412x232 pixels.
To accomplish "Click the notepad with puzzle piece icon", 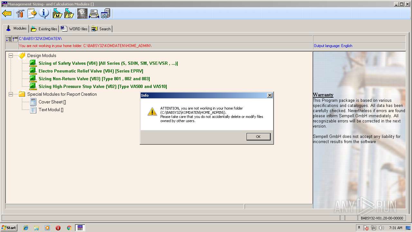I will point(32,14).
